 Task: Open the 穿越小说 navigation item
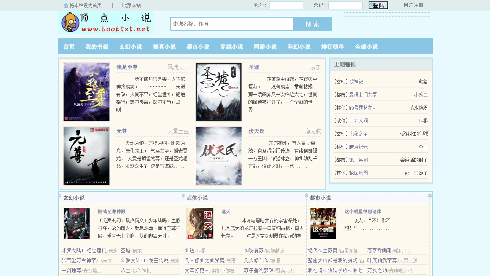click(x=232, y=47)
